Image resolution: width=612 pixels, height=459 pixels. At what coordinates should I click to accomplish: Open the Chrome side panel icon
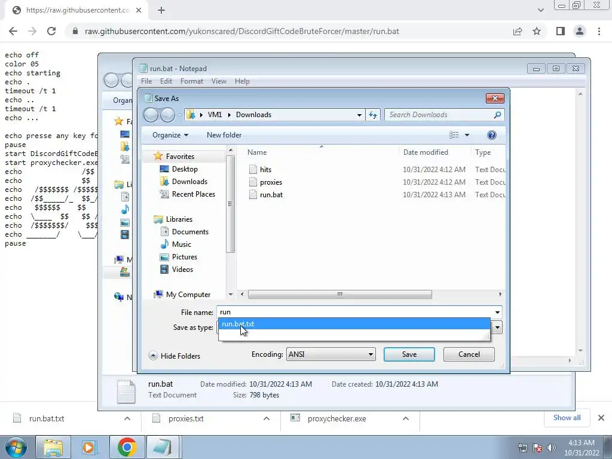pos(560,31)
